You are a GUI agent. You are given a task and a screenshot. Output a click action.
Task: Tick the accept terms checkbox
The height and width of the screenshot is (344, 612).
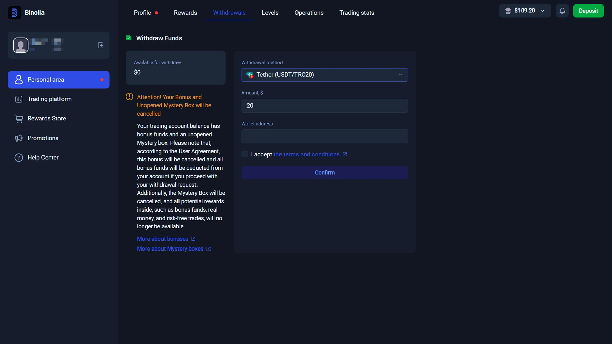245,154
